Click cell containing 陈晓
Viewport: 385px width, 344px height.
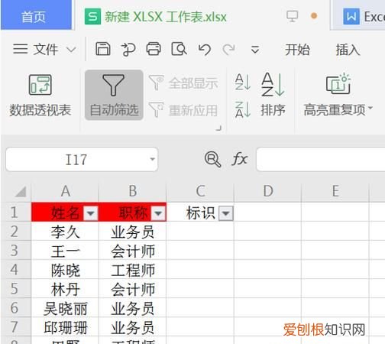coord(65,270)
